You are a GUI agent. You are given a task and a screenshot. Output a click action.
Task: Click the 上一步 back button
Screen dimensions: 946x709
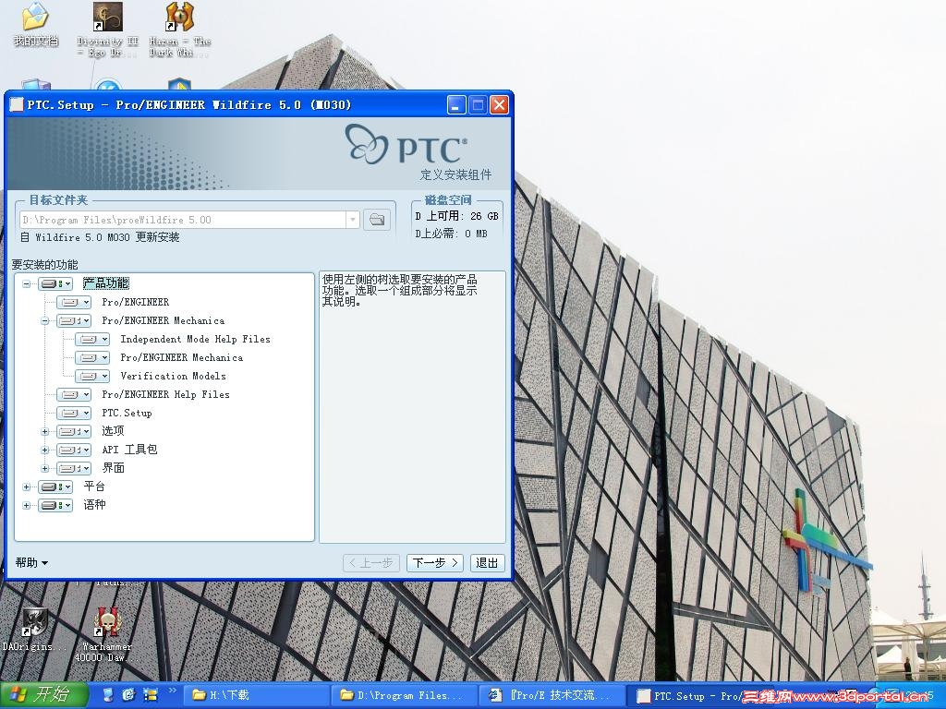point(371,563)
